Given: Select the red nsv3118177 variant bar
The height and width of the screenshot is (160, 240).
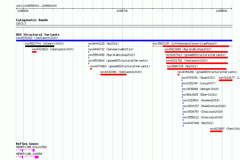Looking at the screenshot, I should pos(226,80).
